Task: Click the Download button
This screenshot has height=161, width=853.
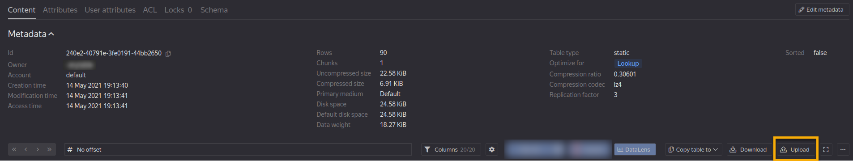Action: (749, 149)
